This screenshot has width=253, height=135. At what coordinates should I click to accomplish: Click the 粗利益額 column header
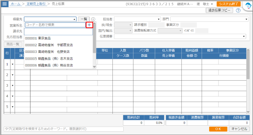(x=192, y=50)
